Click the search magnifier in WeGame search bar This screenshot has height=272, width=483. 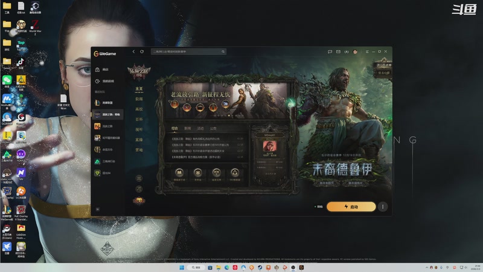click(223, 51)
